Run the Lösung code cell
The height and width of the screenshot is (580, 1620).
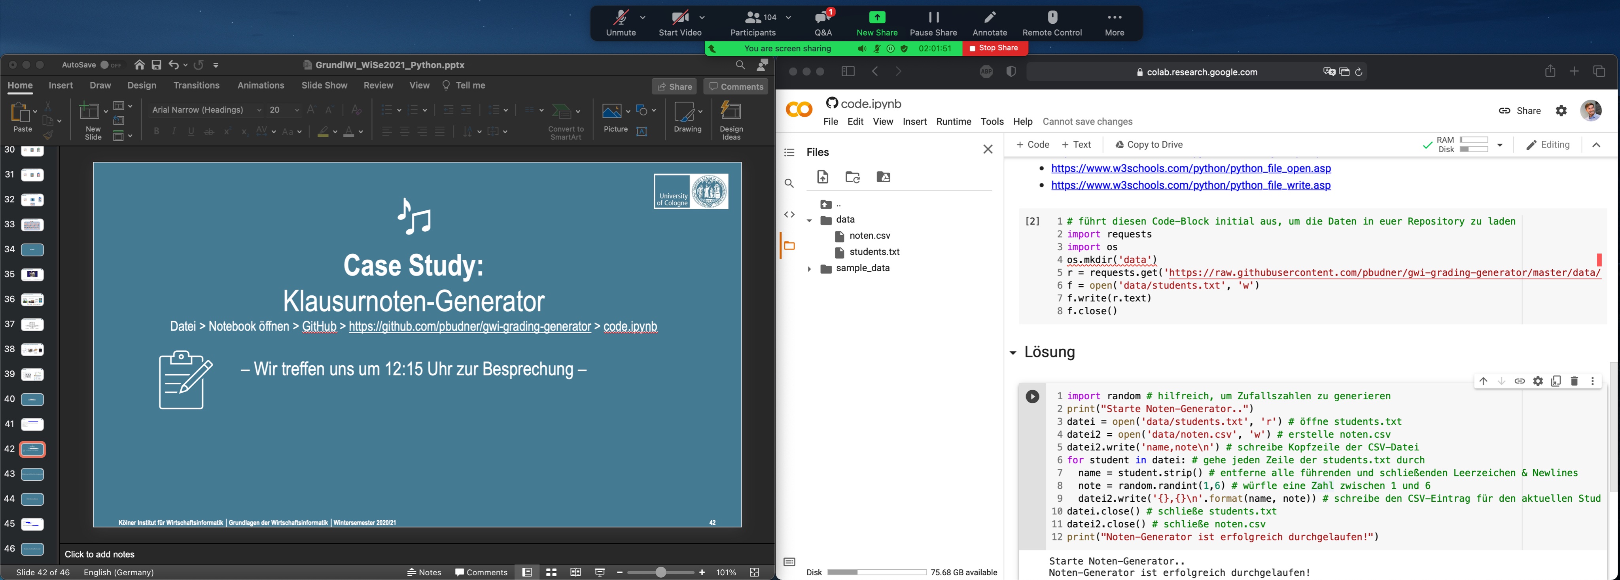pos(1032,397)
